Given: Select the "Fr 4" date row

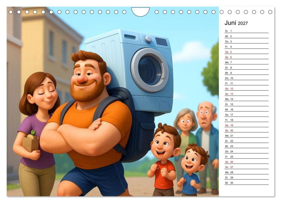Looking at the screenshot, I should [x=247, y=47].
